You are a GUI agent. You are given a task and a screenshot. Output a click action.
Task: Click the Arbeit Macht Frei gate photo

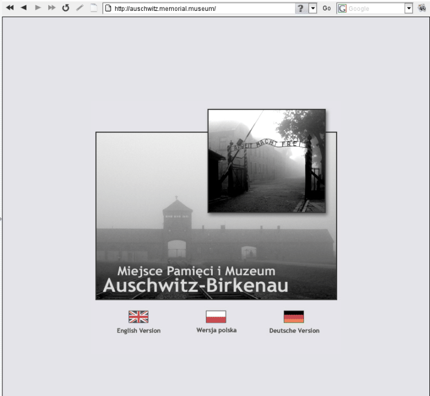point(267,161)
